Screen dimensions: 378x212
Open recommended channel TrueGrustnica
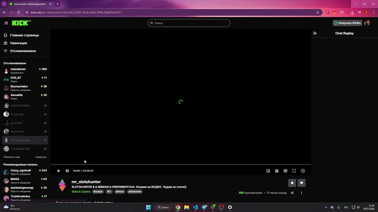[x=25, y=198]
